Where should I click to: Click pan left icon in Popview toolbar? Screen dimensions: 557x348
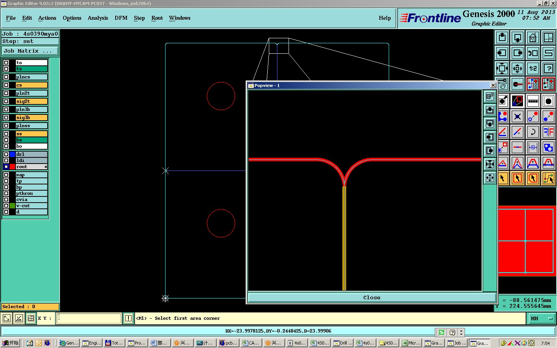[490, 137]
